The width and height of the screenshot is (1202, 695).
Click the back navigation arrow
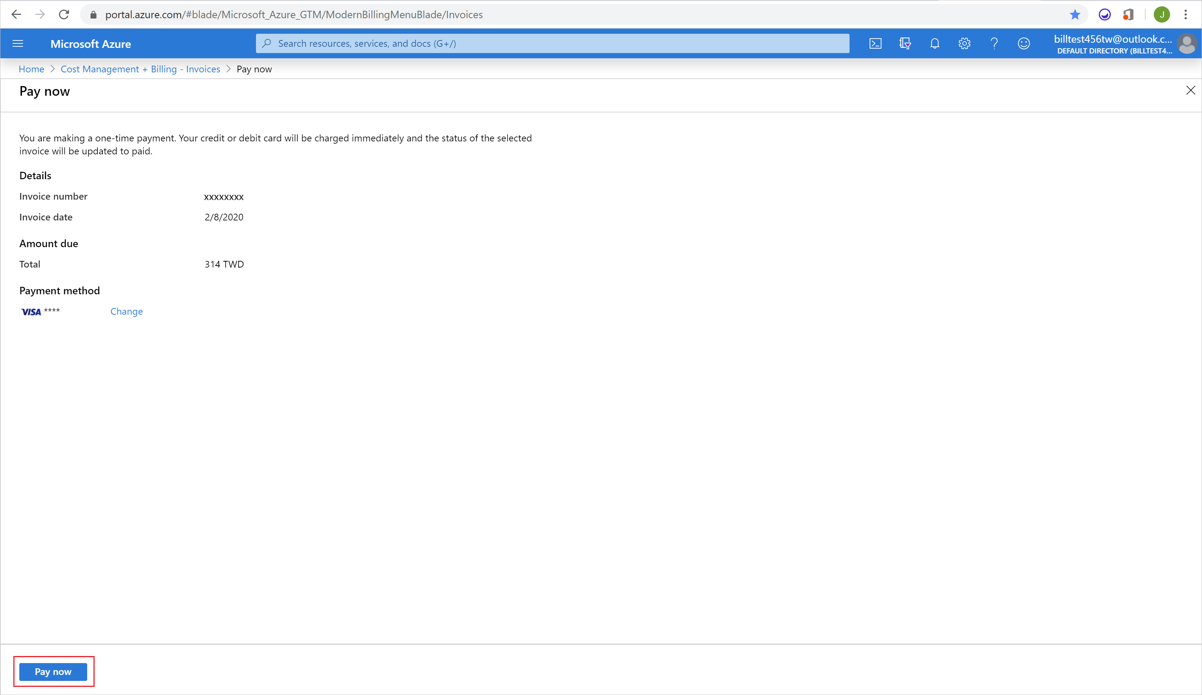tap(15, 14)
